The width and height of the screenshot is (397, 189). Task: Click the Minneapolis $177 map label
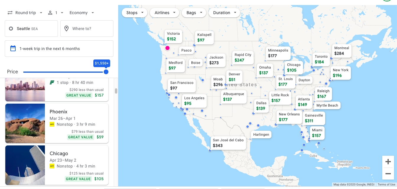click(x=278, y=53)
